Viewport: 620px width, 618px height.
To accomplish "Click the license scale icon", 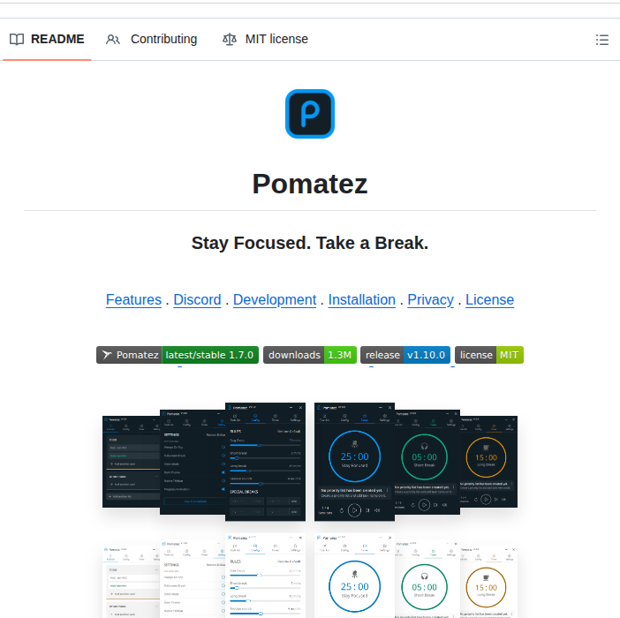I will click(230, 39).
